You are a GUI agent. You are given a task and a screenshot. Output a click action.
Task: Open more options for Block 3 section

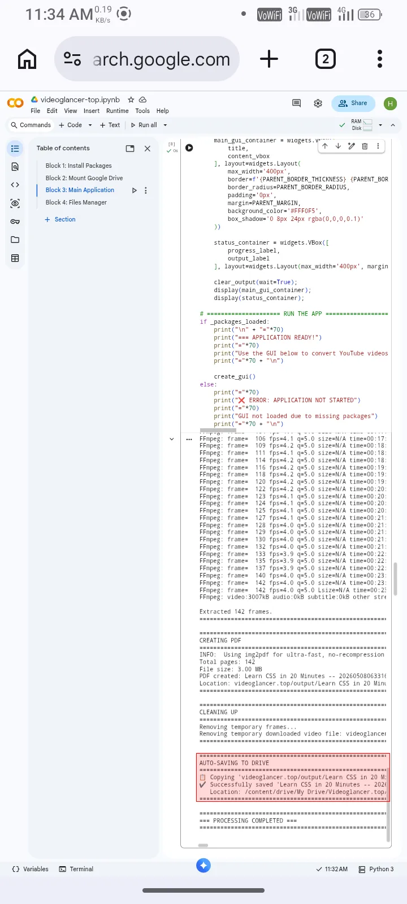click(146, 190)
